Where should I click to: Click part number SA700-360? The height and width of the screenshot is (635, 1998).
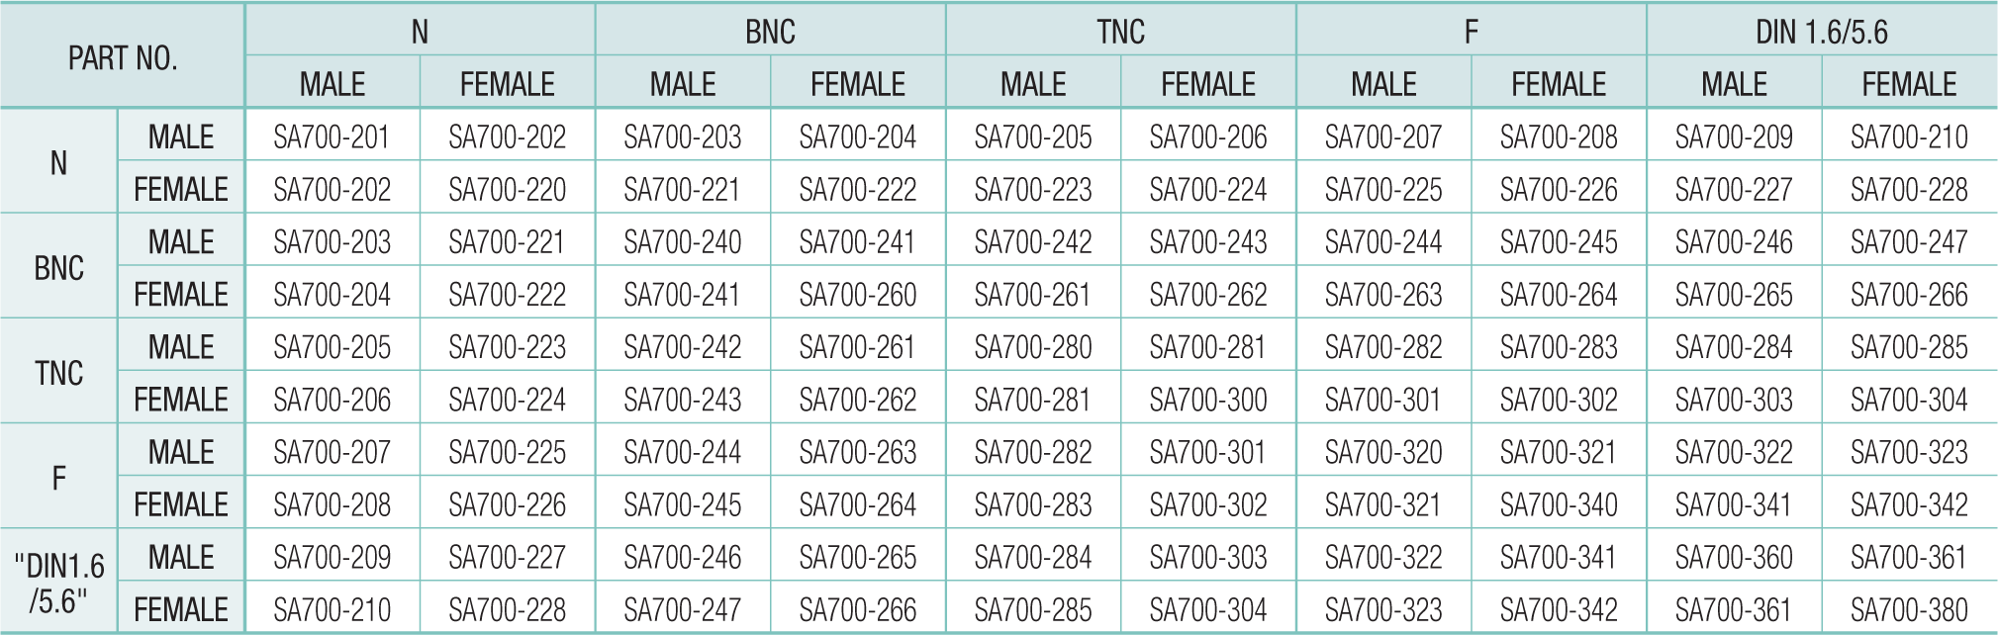click(1733, 557)
